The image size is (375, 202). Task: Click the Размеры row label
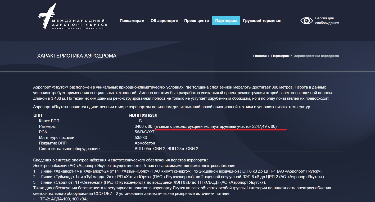(47, 126)
